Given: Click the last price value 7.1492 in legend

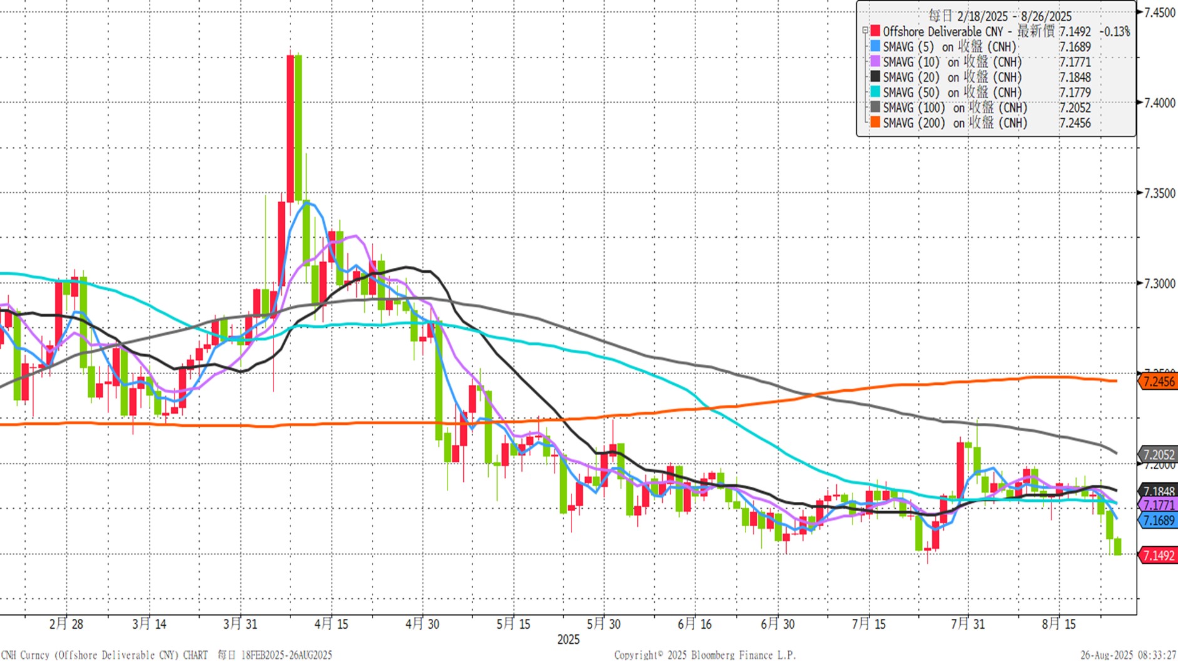Looking at the screenshot, I should pyautogui.click(x=1075, y=31).
